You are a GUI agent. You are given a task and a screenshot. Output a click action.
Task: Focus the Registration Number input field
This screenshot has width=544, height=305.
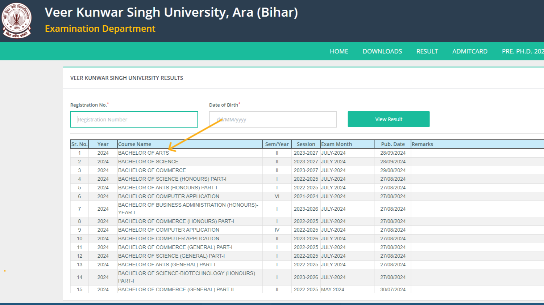(x=134, y=119)
